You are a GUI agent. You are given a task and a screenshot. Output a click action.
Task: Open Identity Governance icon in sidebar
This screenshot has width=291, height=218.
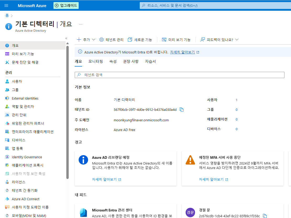point(7,157)
